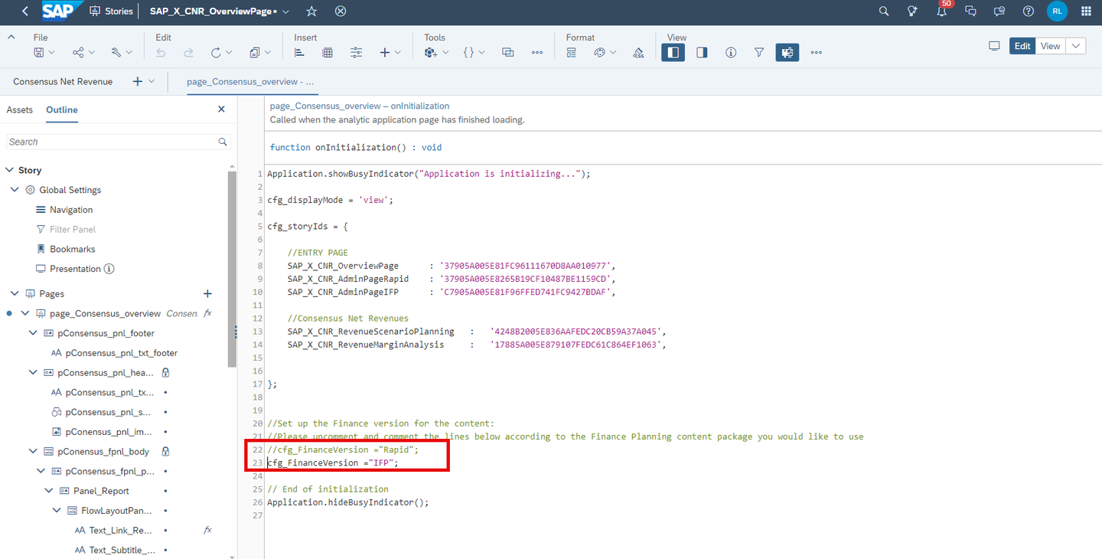Click the device preview monitor icon
Image resolution: width=1102 pixels, height=559 pixels.
click(994, 46)
